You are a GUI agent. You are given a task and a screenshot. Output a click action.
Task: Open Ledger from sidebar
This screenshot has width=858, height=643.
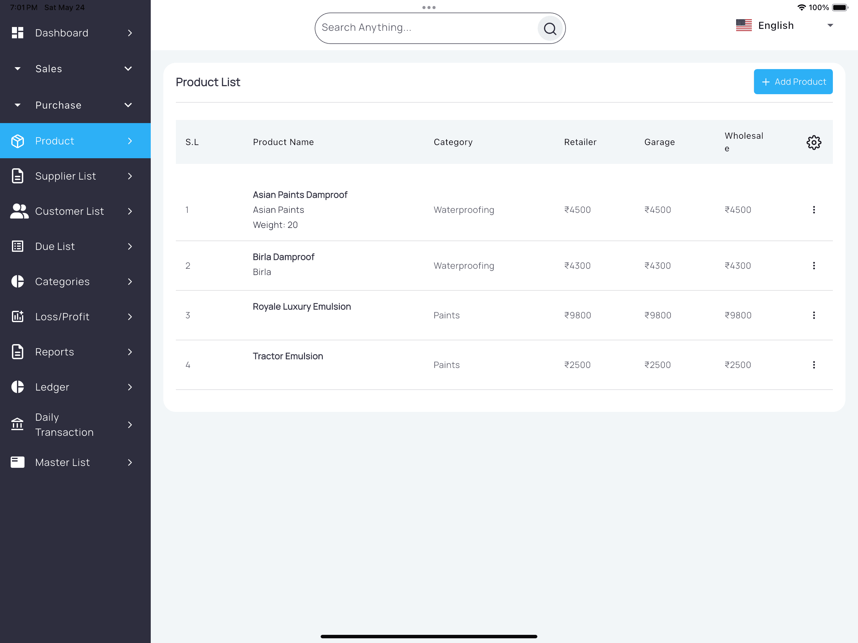coord(75,387)
